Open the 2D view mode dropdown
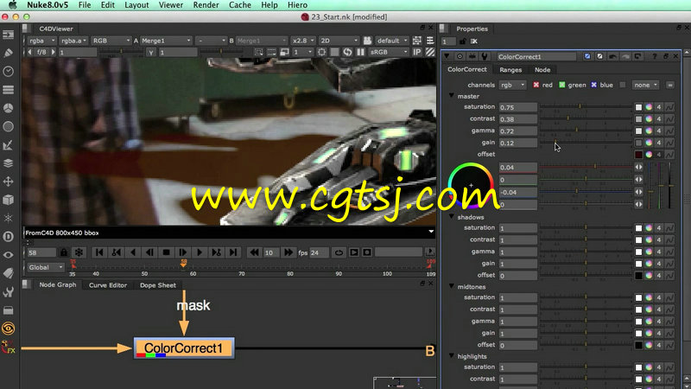This screenshot has height=389, width=691. pos(339,41)
